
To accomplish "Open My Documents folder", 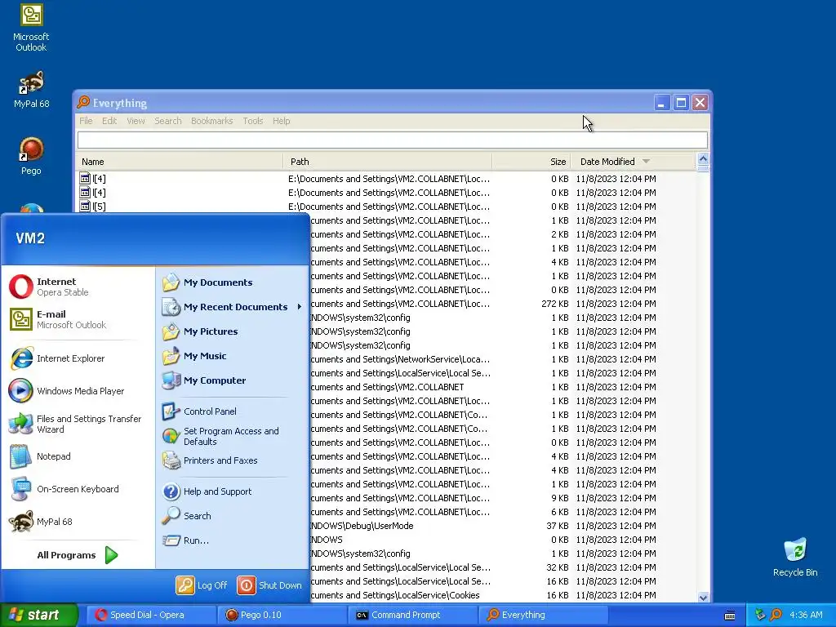I will coord(233,282).
